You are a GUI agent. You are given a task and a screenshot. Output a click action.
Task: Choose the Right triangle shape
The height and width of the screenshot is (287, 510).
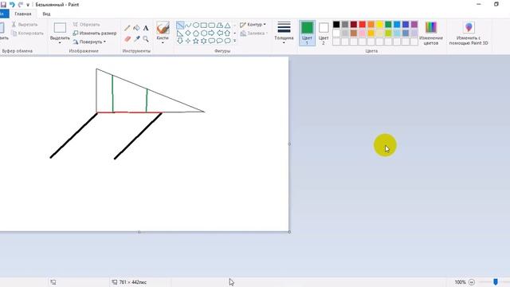[x=180, y=33]
